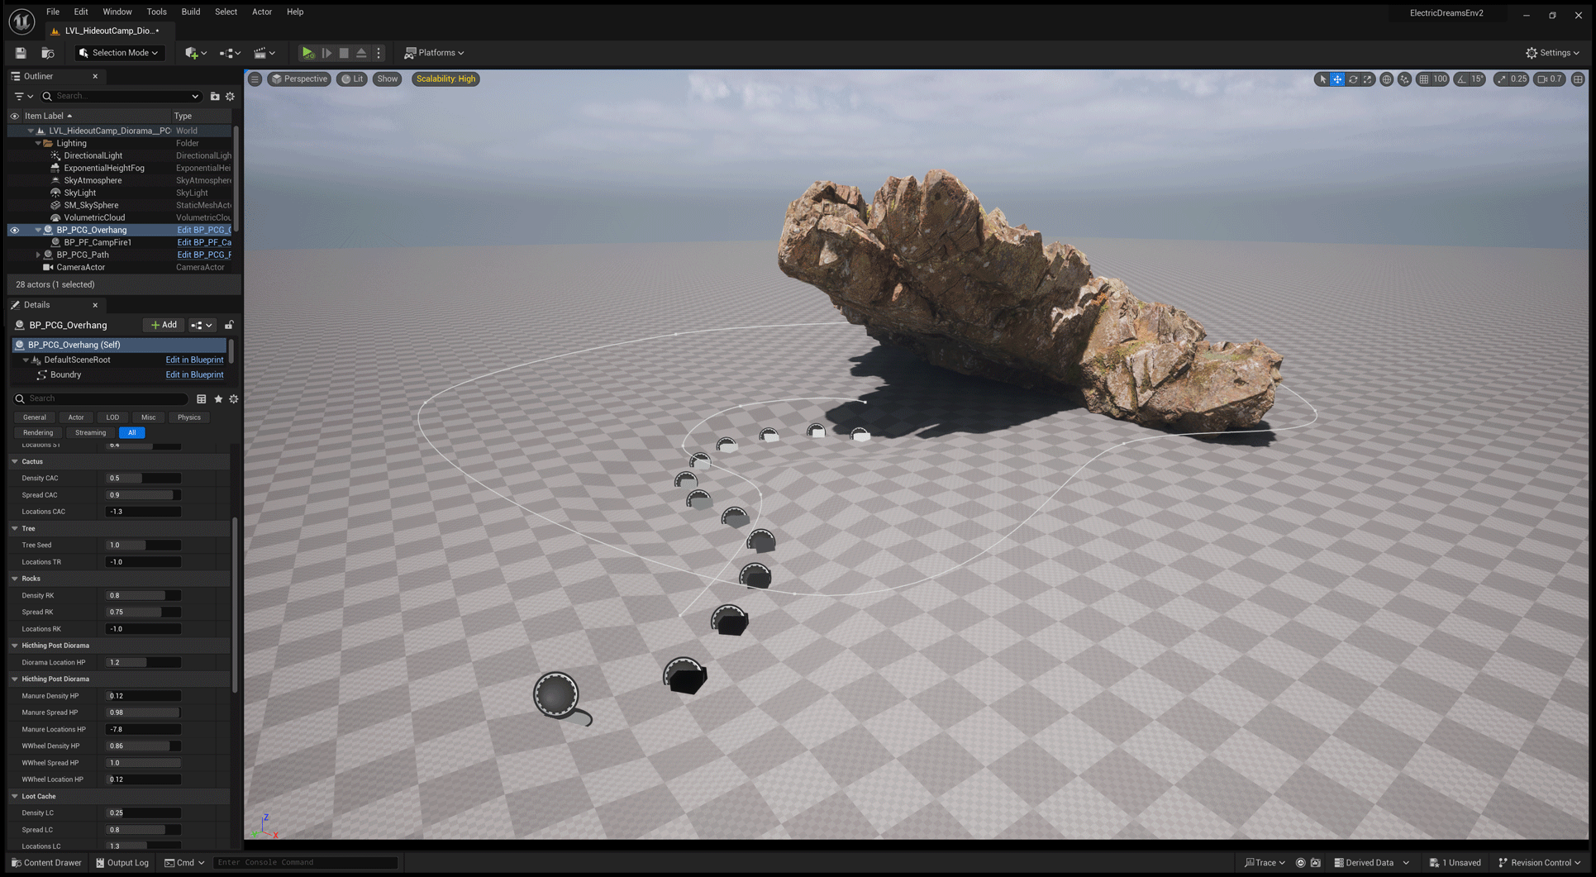Open Details view settings gear
Screen dimensions: 1596x877
click(x=234, y=399)
